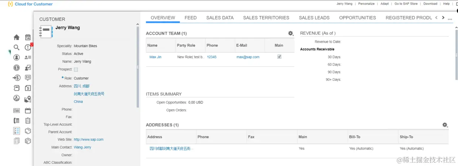Toggle Main checkbox for Max Jin
This screenshot has width=458, height=166.
point(279,57)
